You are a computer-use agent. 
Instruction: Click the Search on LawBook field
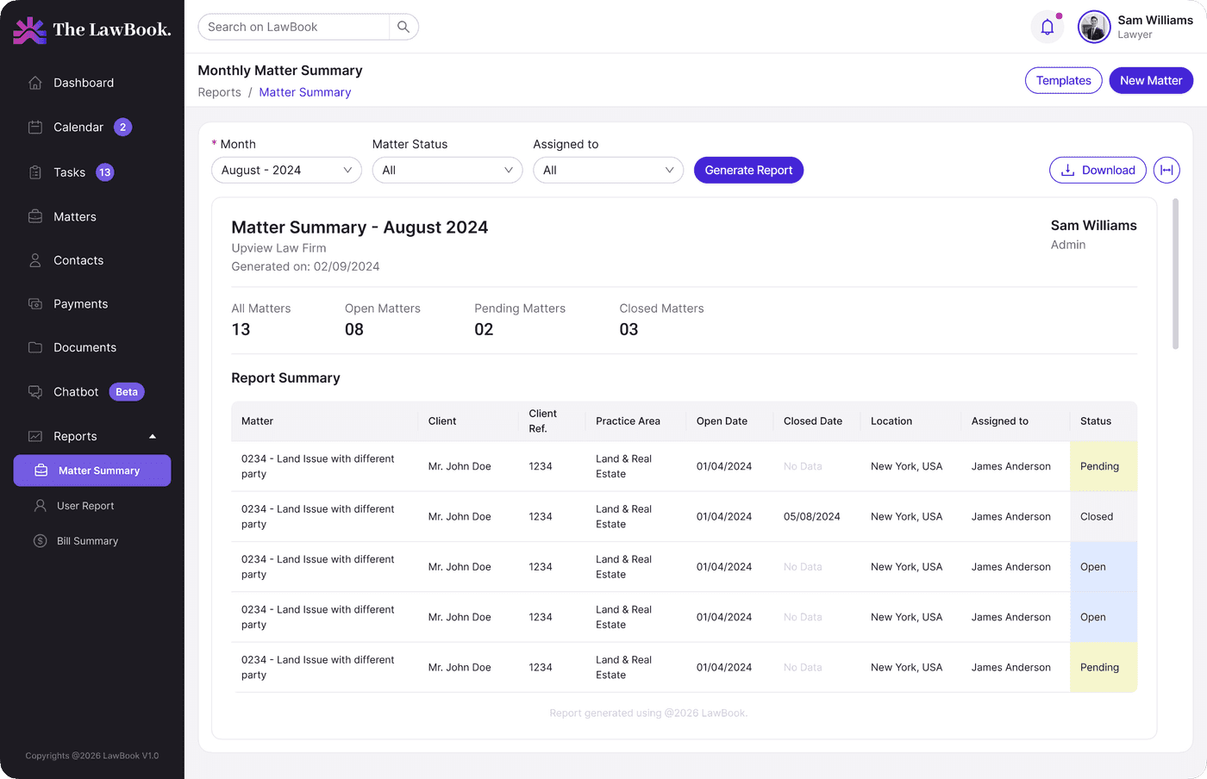click(x=293, y=27)
